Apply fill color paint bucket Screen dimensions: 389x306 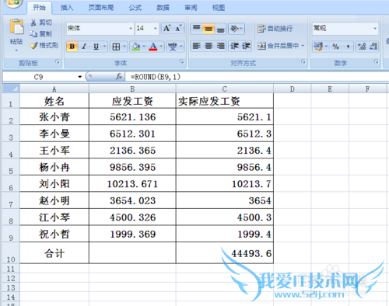[135, 47]
